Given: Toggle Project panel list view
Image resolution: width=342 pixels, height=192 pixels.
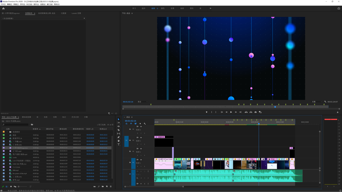Looking at the screenshot, I should pyautogui.click(x=7, y=187).
